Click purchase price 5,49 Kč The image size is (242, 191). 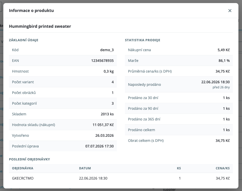click(x=224, y=50)
